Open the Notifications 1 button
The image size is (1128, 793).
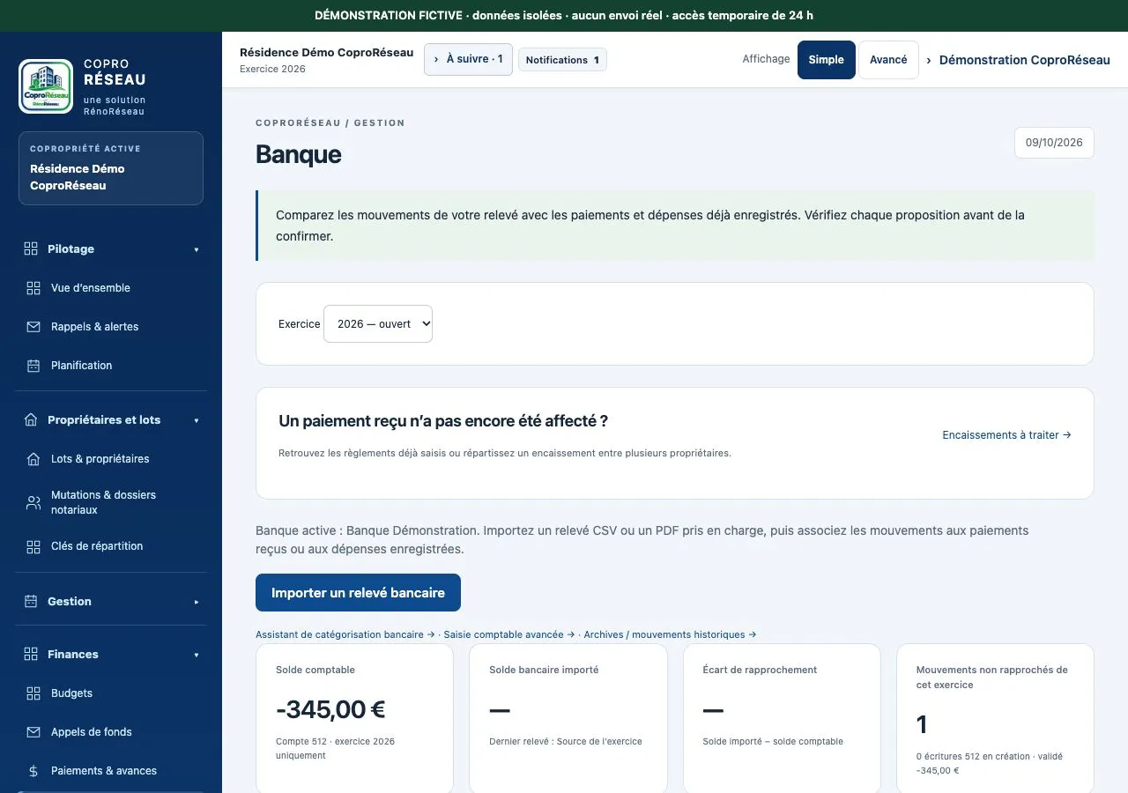pyautogui.click(x=562, y=60)
